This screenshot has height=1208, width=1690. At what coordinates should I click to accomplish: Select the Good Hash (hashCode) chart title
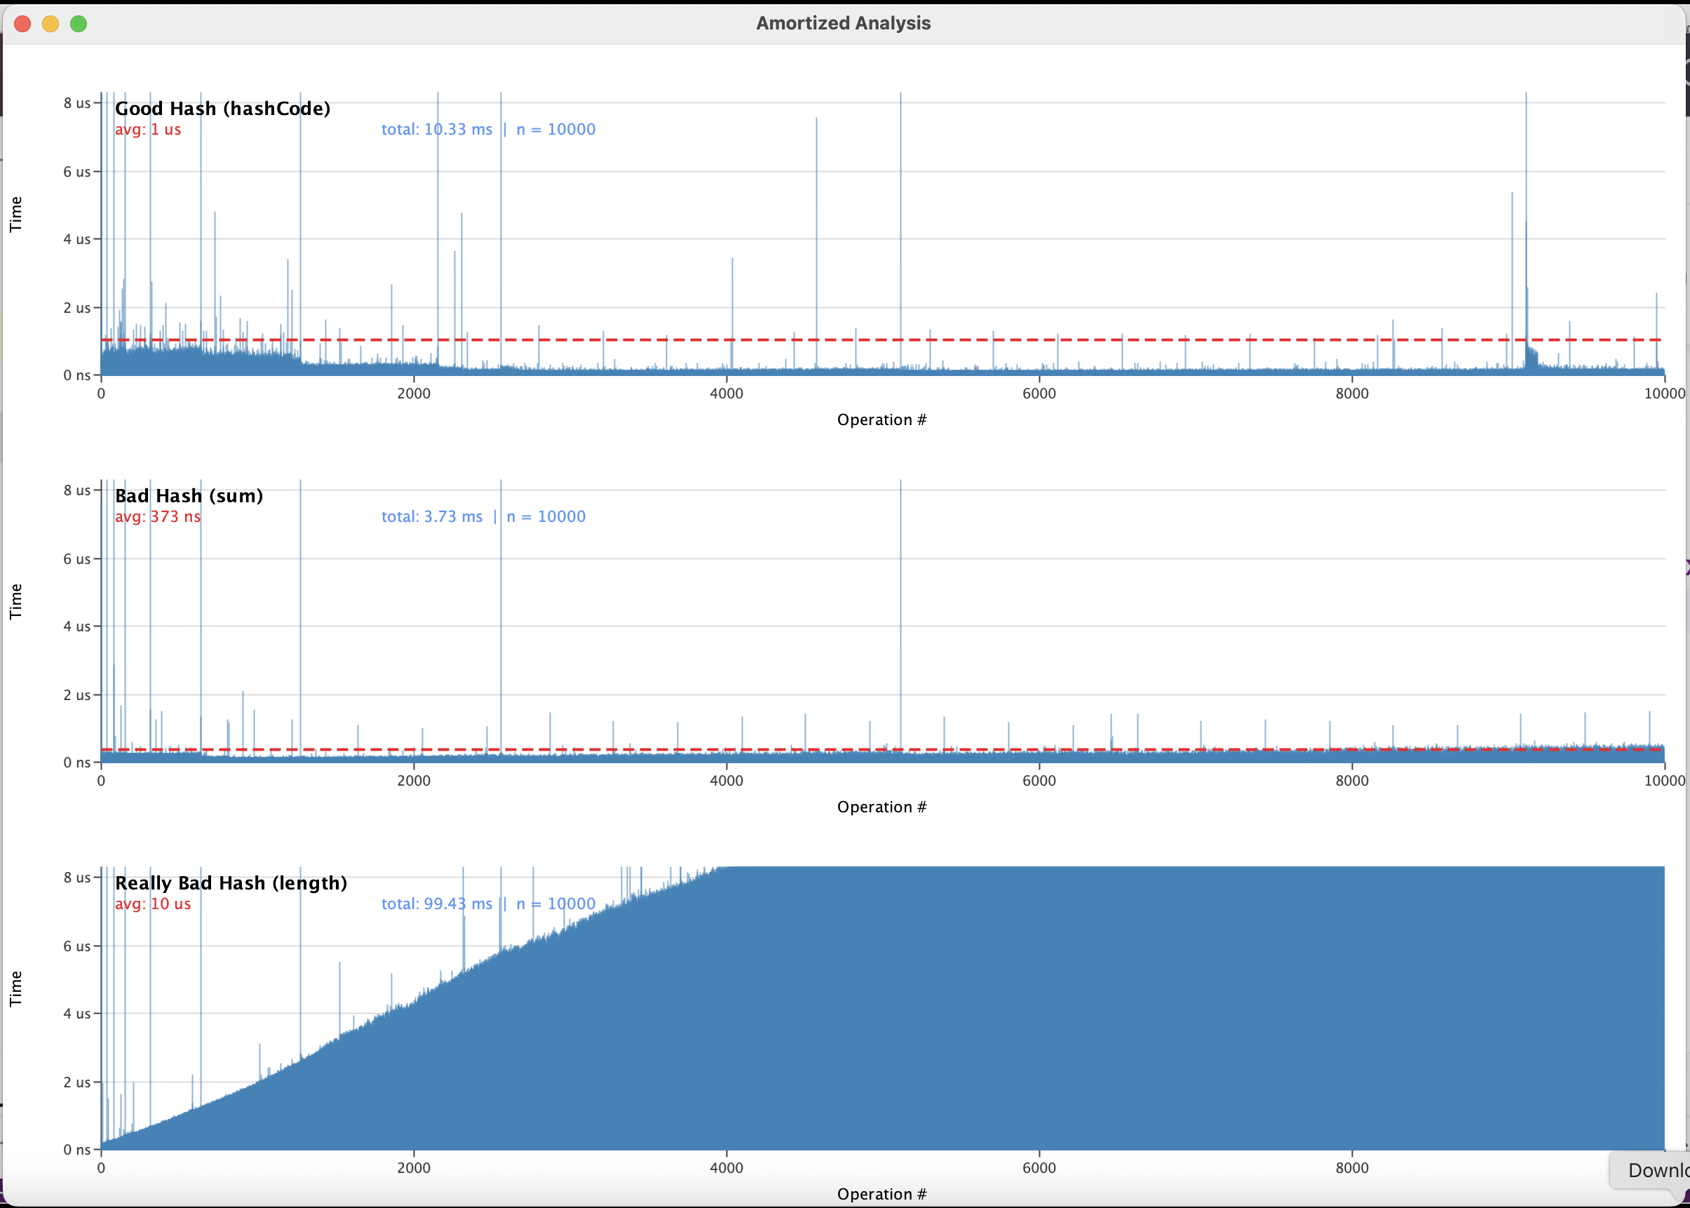(x=222, y=109)
